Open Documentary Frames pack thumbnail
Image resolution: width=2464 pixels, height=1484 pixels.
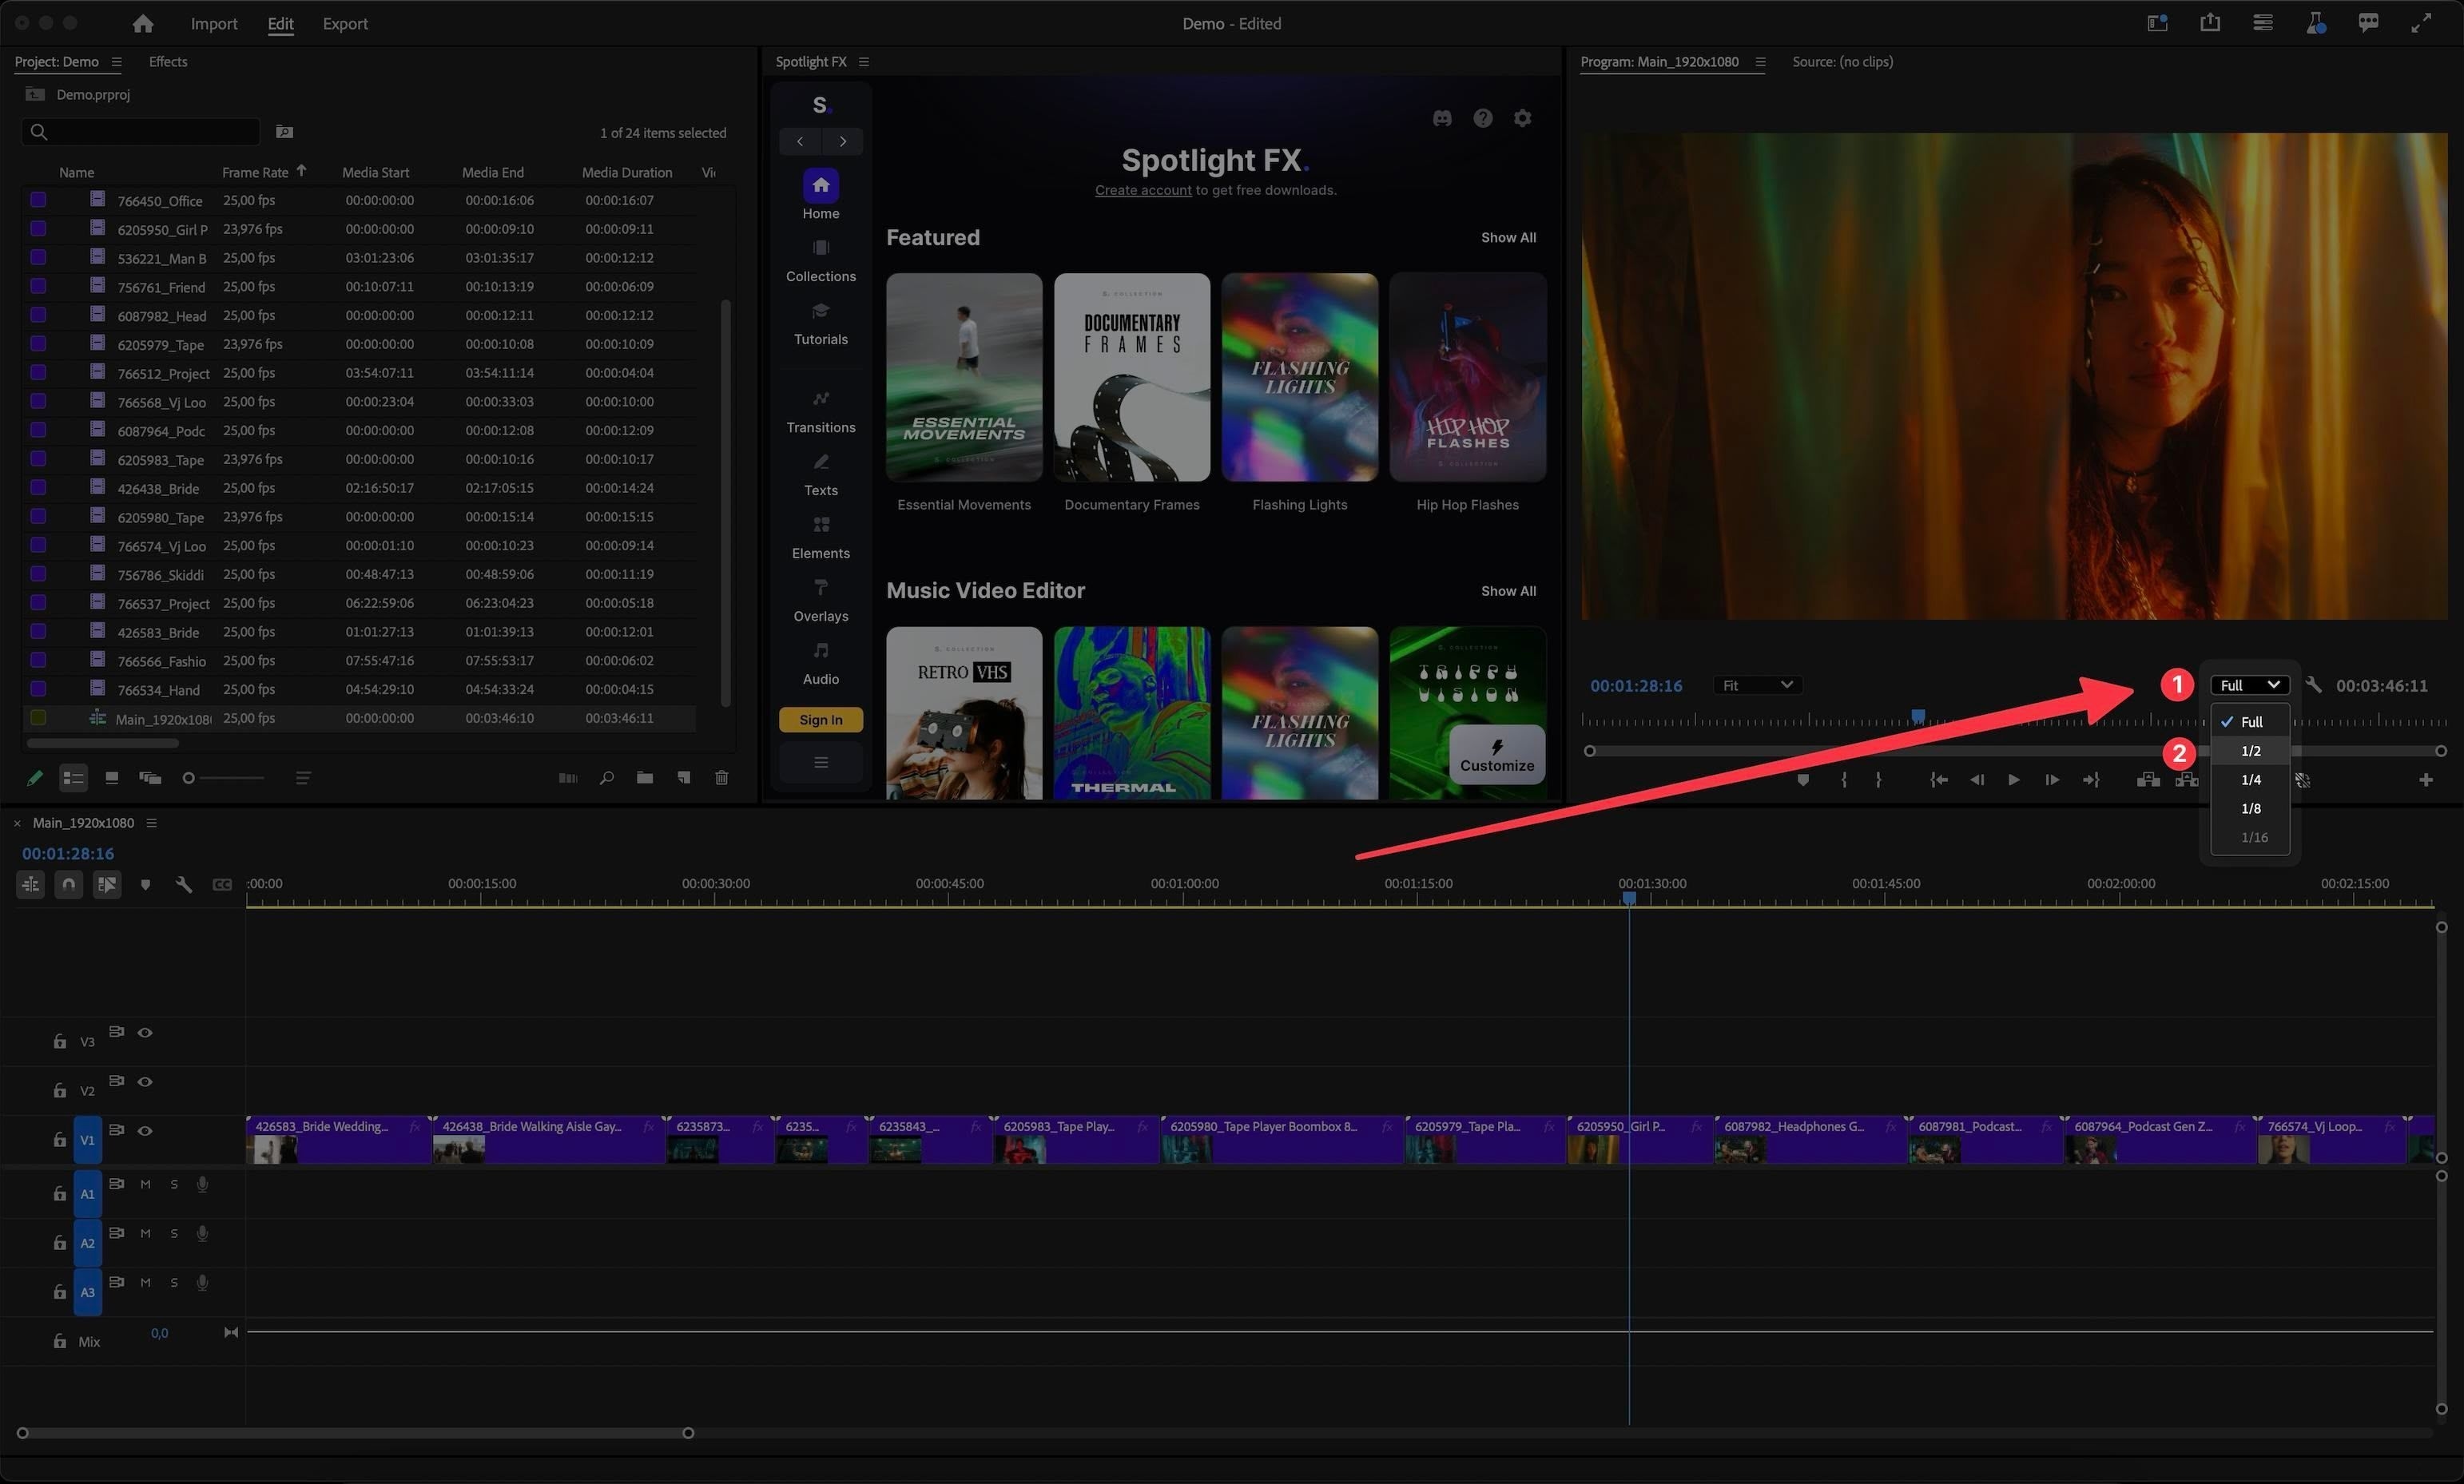tap(1132, 377)
